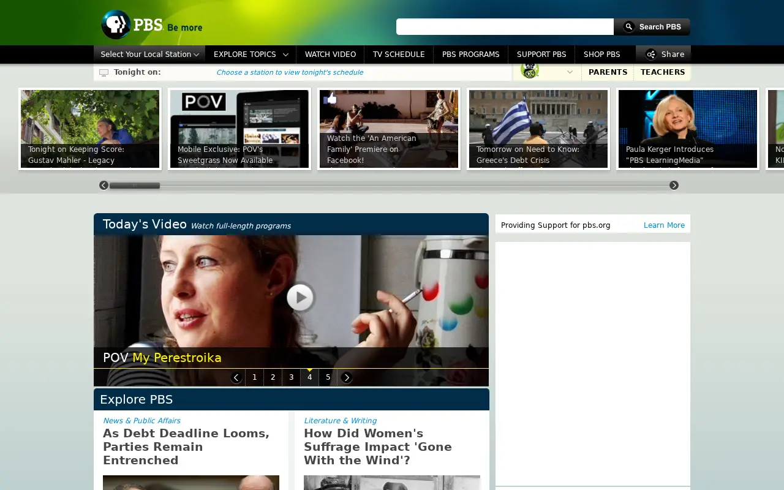Open the Watch Video menu item
The height and width of the screenshot is (490, 784).
click(x=330, y=54)
